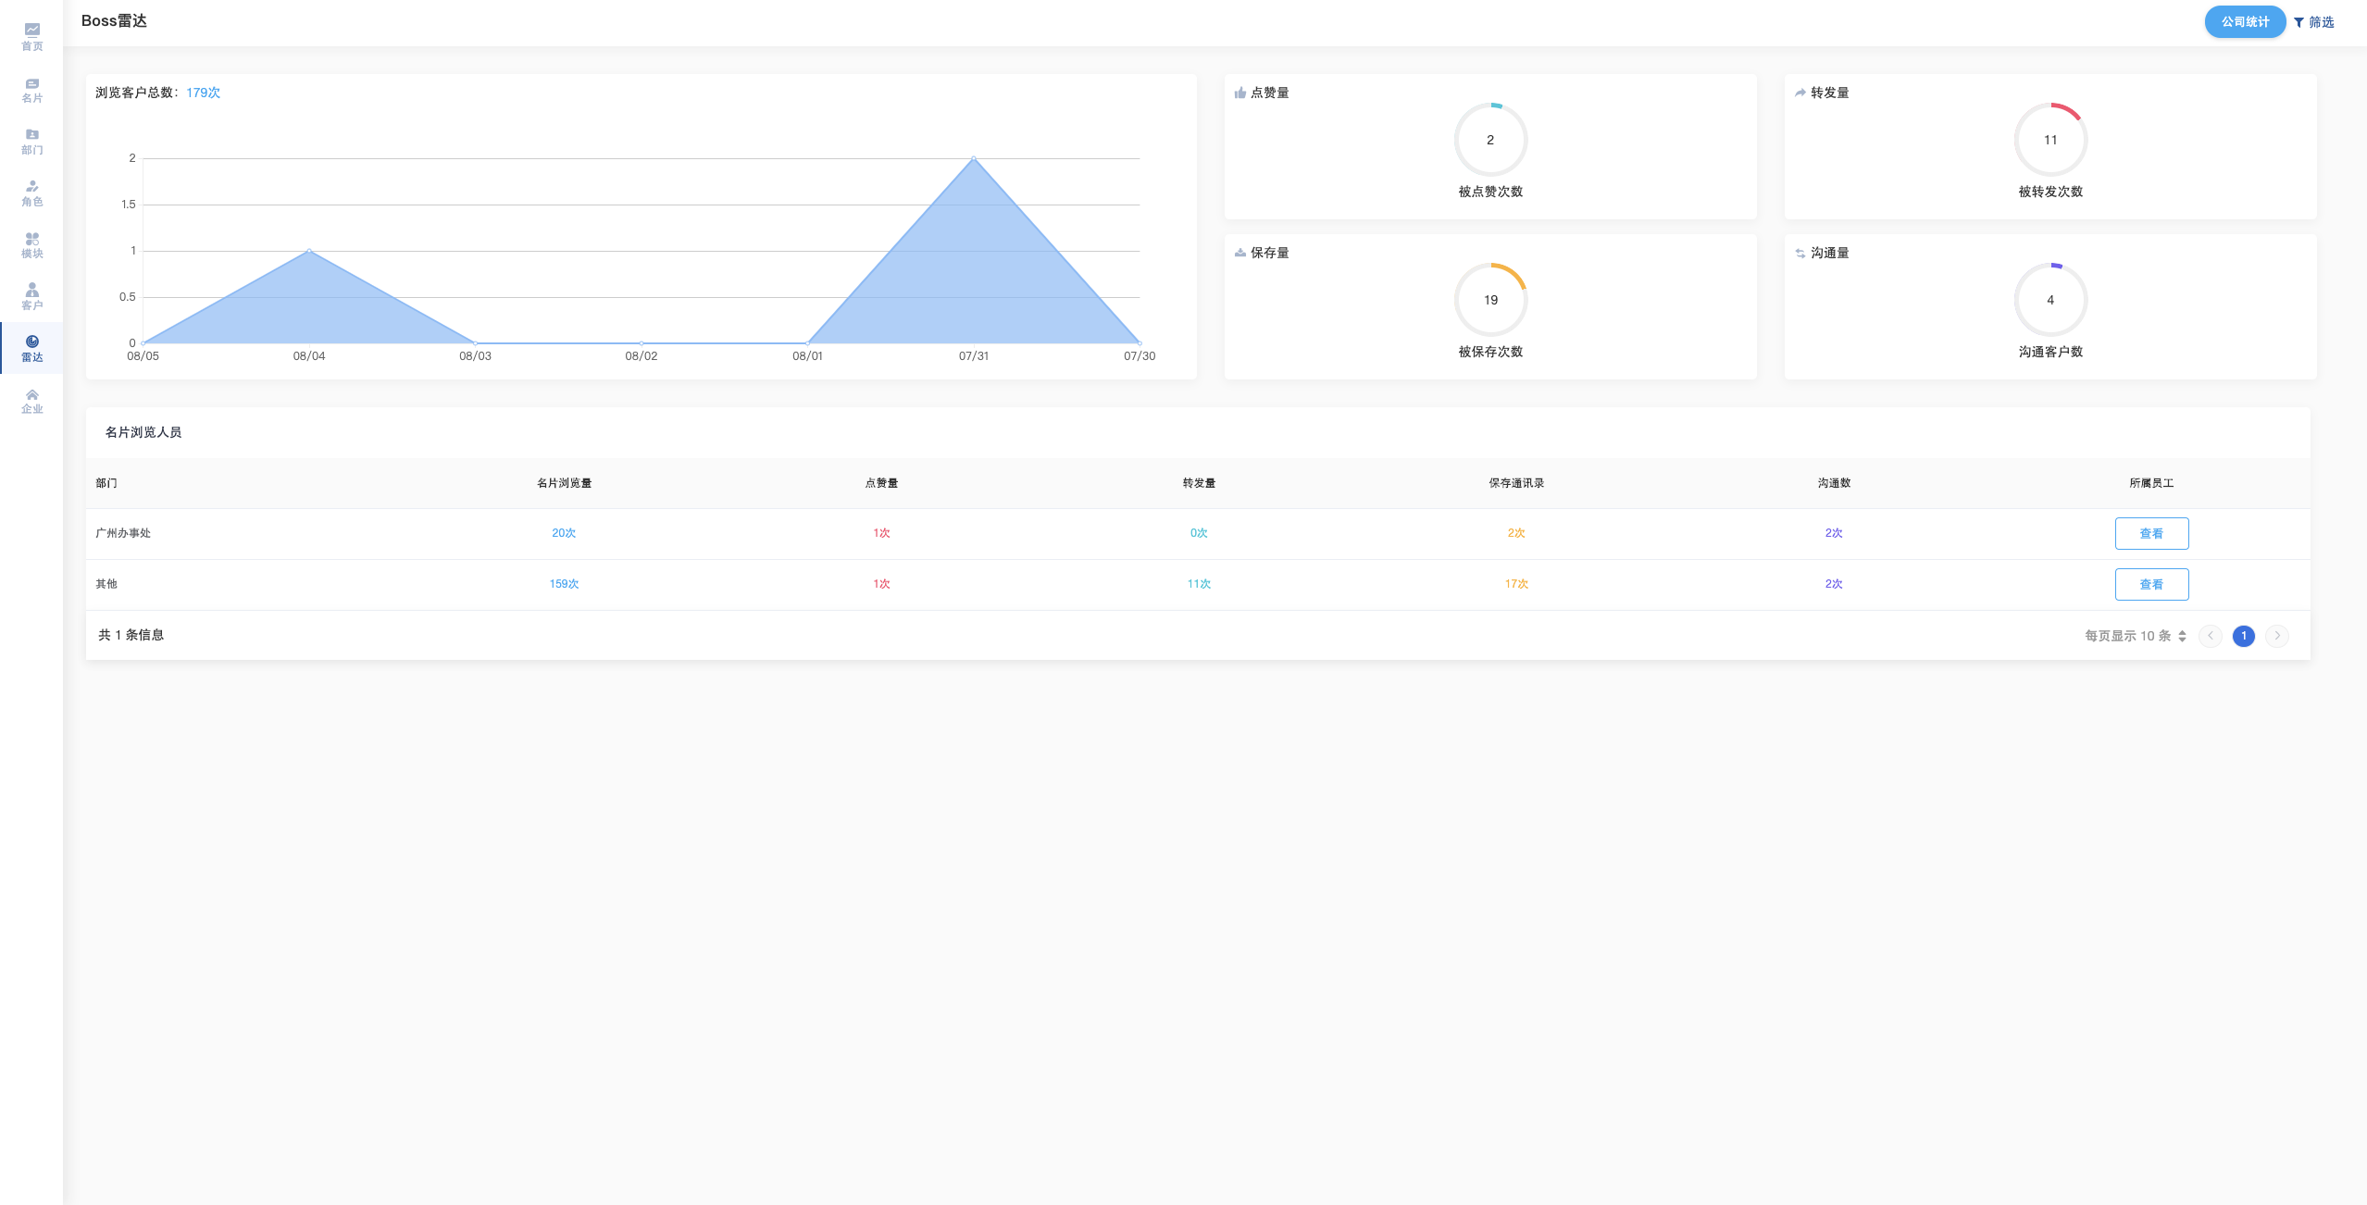Click the 被保存次数 ring gauge showing 19
Image resolution: width=2367 pixels, height=1205 pixels.
1490,300
